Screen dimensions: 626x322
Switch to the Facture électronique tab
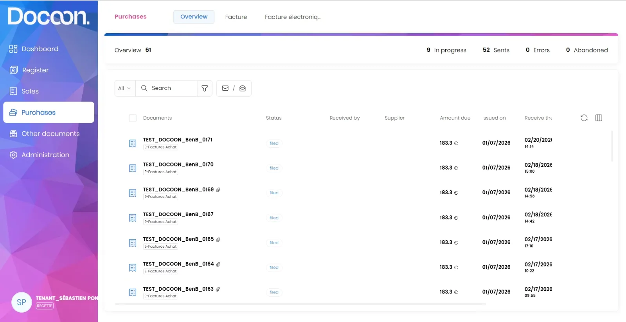[x=292, y=17]
